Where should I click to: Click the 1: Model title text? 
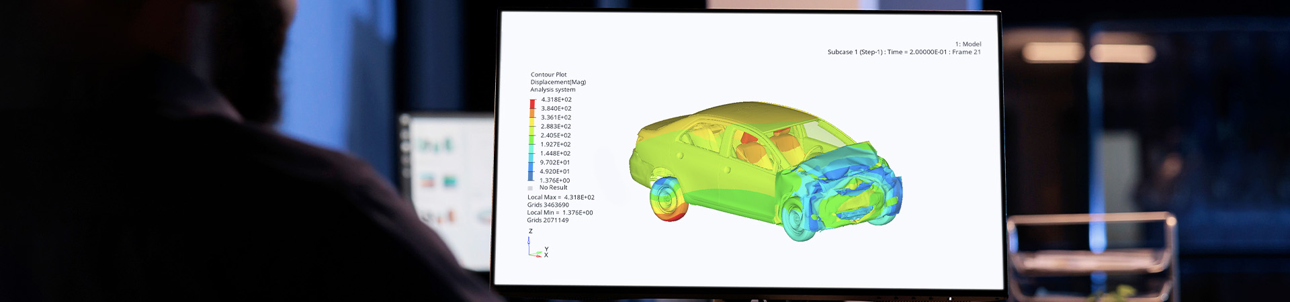pyautogui.click(x=968, y=44)
